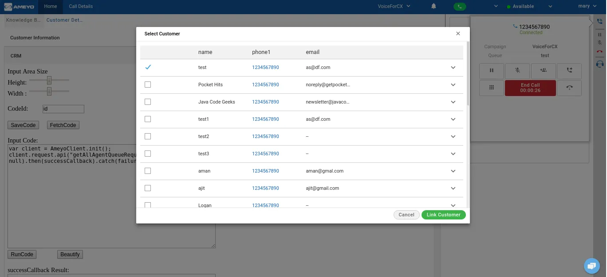Click the aman@gmal.com email

[x=324, y=171]
